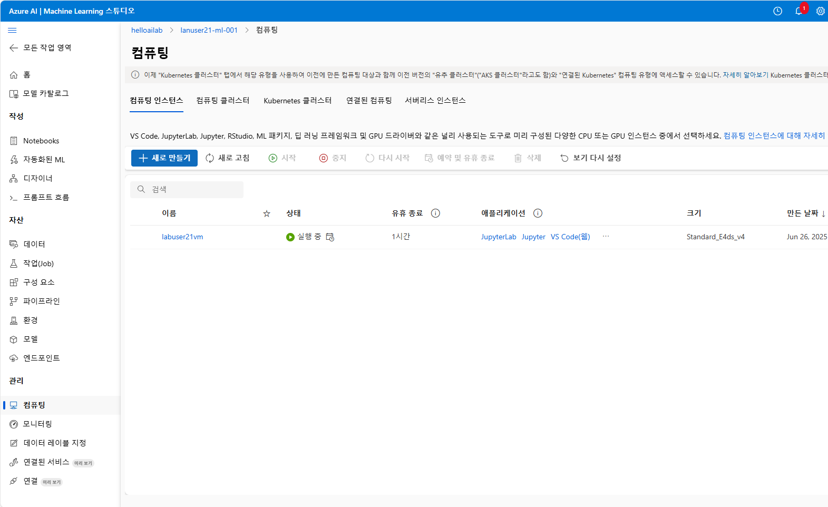The width and height of the screenshot is (828, 507).
Task: Sort by the 만든 날짜 column
Action: pos(806,213)
